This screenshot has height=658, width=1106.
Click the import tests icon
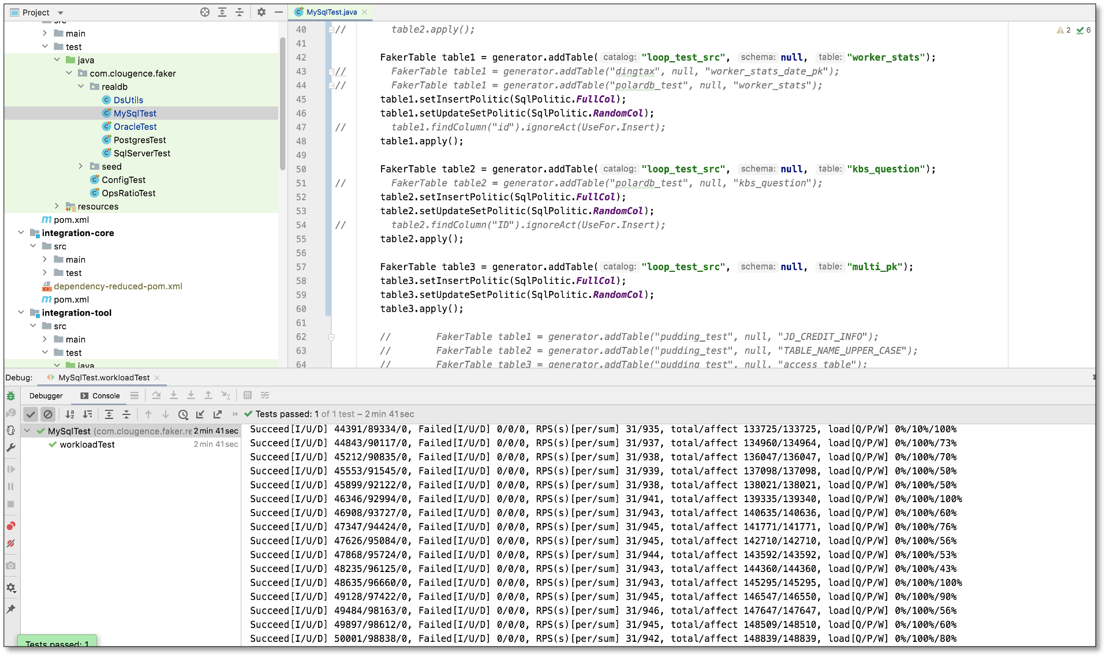tap(200, 414)
